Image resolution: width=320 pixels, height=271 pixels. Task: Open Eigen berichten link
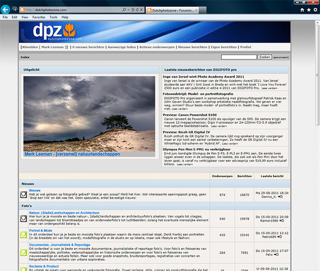click(x=224, y=47)
